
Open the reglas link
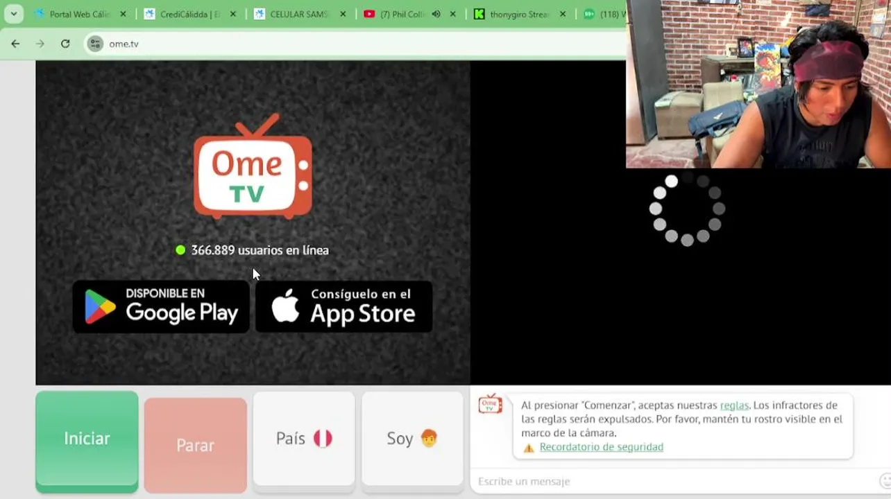point(734,405)
